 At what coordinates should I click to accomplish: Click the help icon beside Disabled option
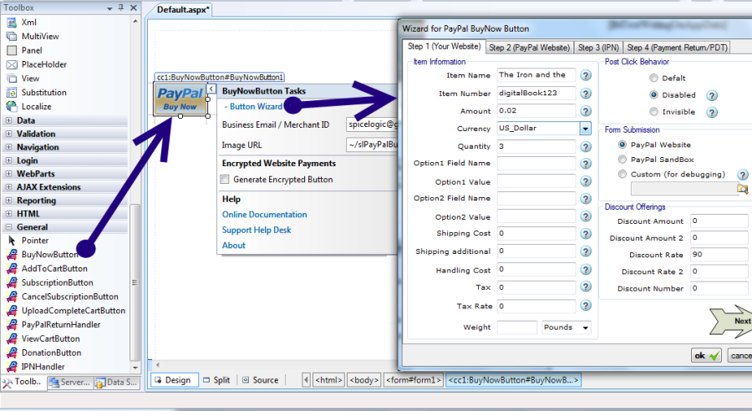712,95
